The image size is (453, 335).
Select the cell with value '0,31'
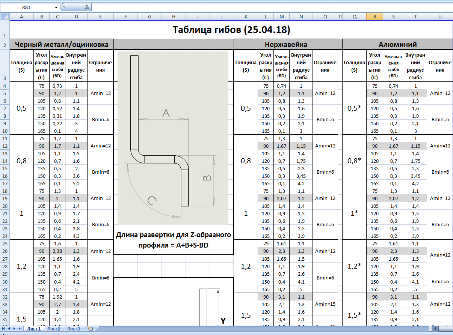57,116
